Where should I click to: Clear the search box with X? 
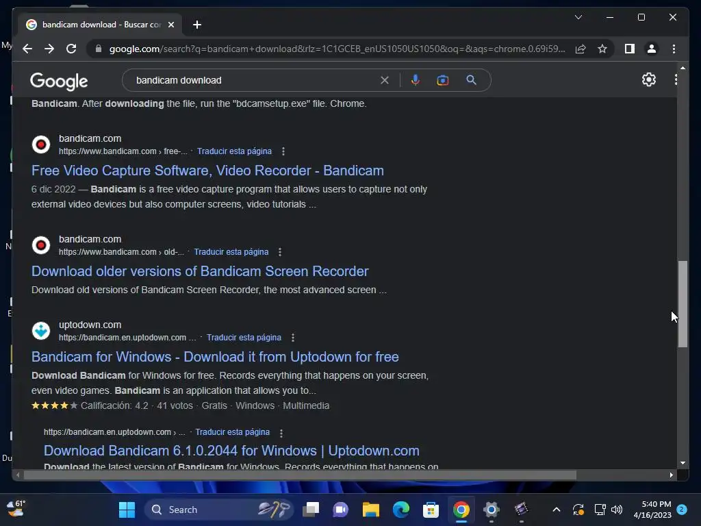(x=385, y=80)
